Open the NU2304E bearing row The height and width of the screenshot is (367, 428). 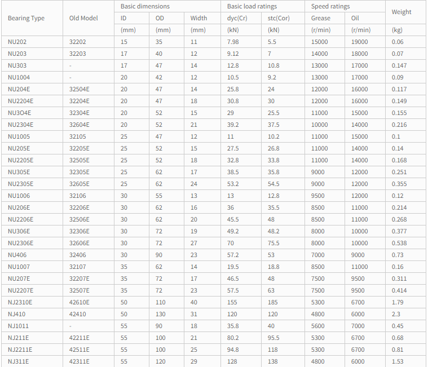tap(21, 125)
